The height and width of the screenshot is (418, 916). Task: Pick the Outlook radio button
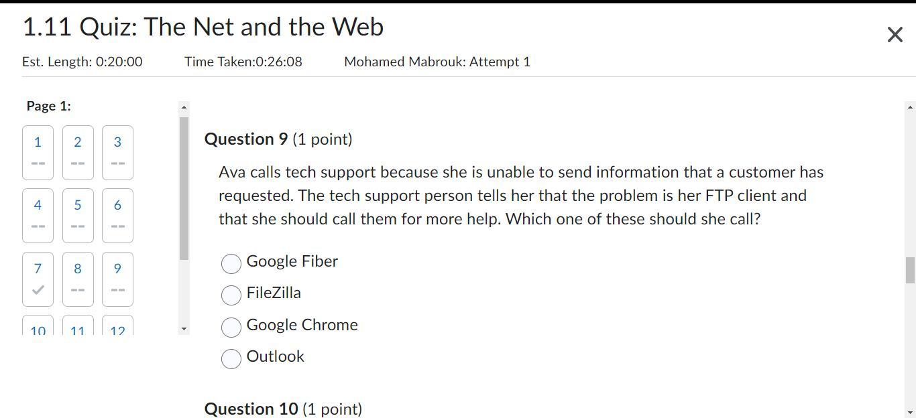(231, 358)
